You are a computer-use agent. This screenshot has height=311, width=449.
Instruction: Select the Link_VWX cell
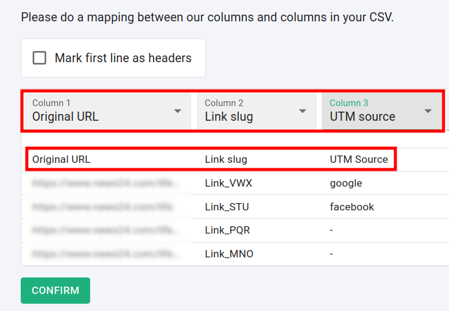[228, 184]
